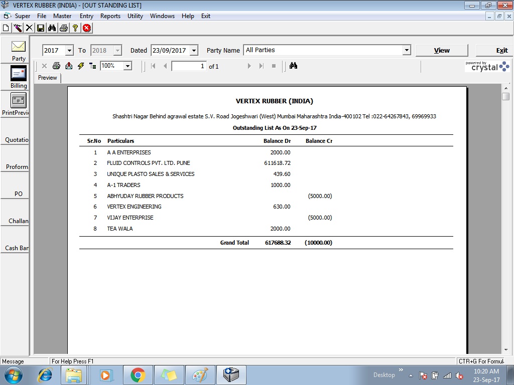This screenshot has width=514, height=385.
Task: Expand the Party Name All Parties dropdown
Action: point(406,51)
